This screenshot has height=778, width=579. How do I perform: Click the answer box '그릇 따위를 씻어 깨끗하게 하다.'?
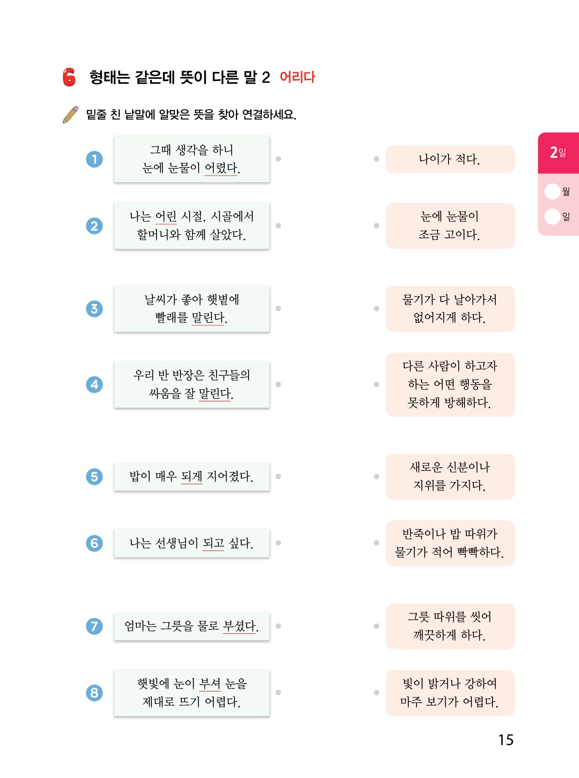(450, 626)
